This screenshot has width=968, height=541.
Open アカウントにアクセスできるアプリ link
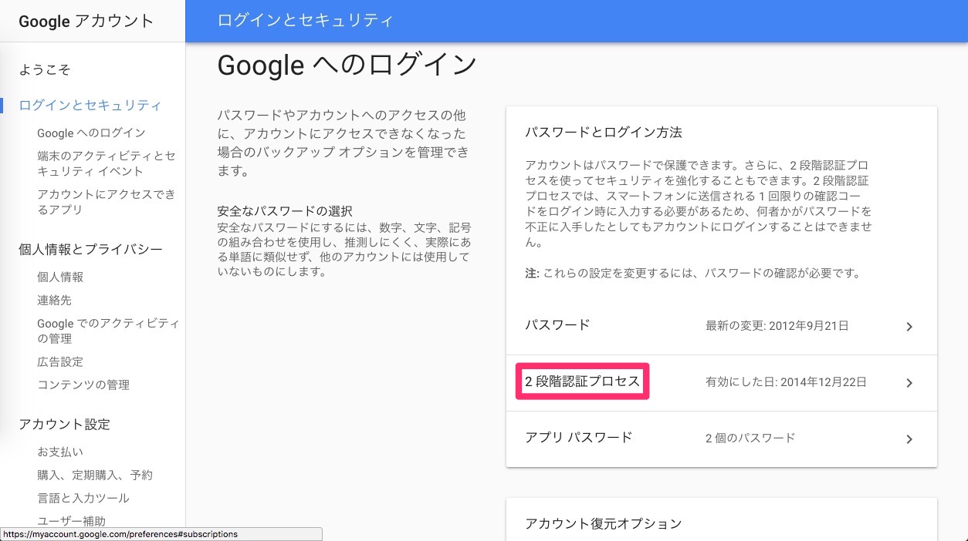coord(107,202)
